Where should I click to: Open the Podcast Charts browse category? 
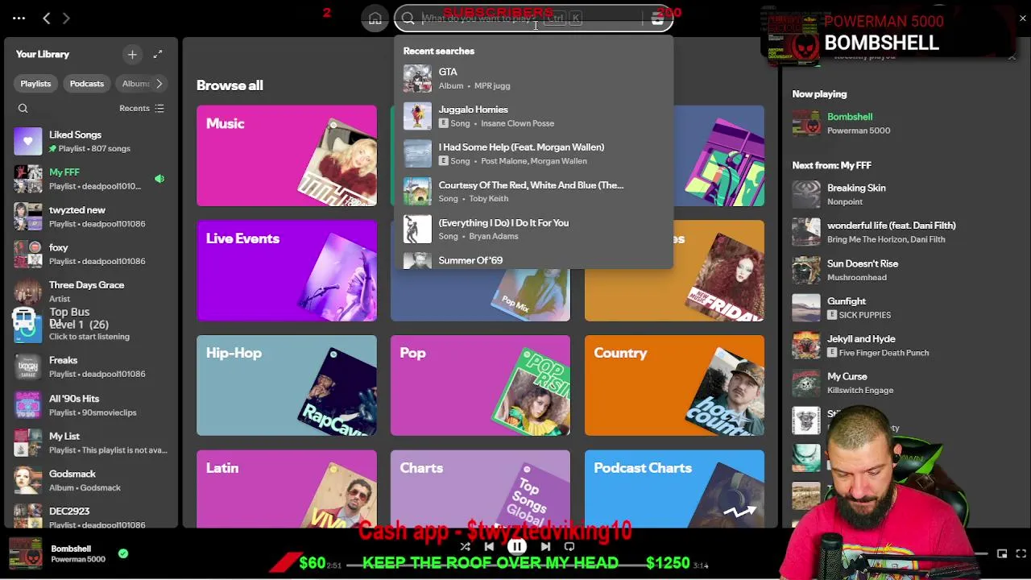[x=674, y=489]
